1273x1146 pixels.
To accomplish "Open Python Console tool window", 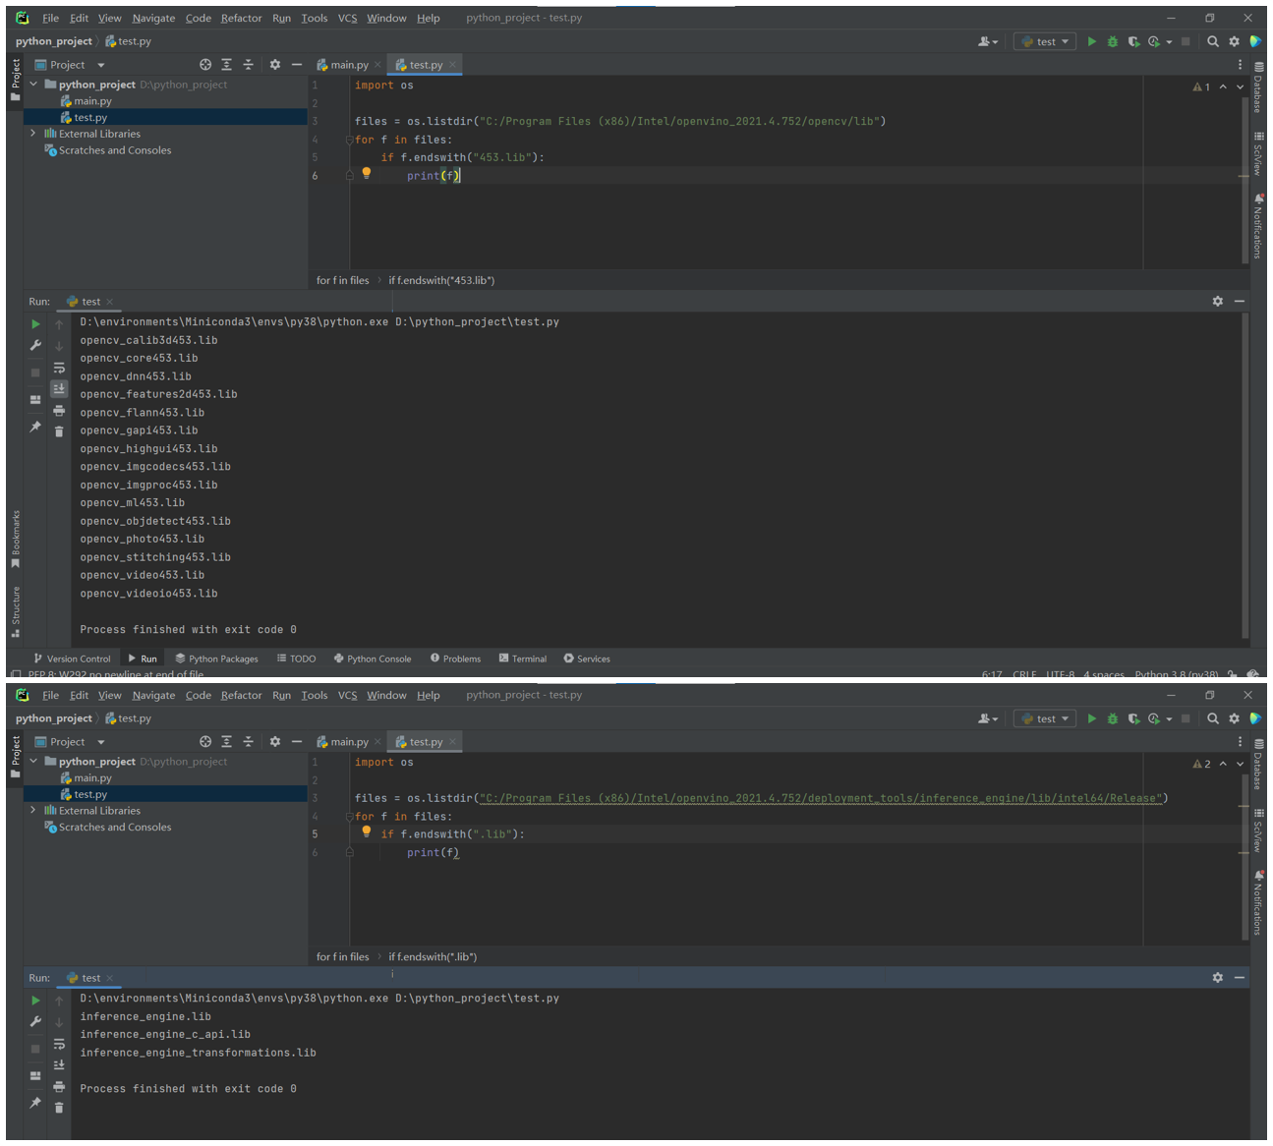I will coord(373,659).
